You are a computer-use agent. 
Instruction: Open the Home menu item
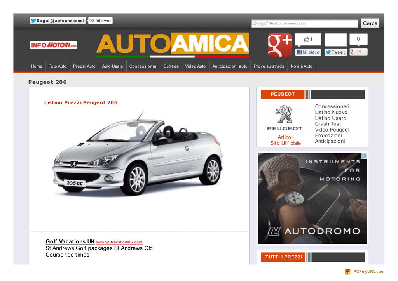click(37, 66)
